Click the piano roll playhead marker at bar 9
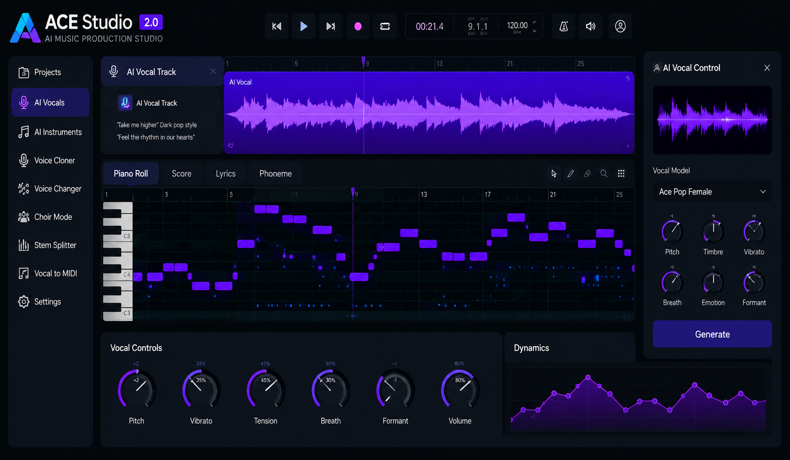 (x=353, y=192)
